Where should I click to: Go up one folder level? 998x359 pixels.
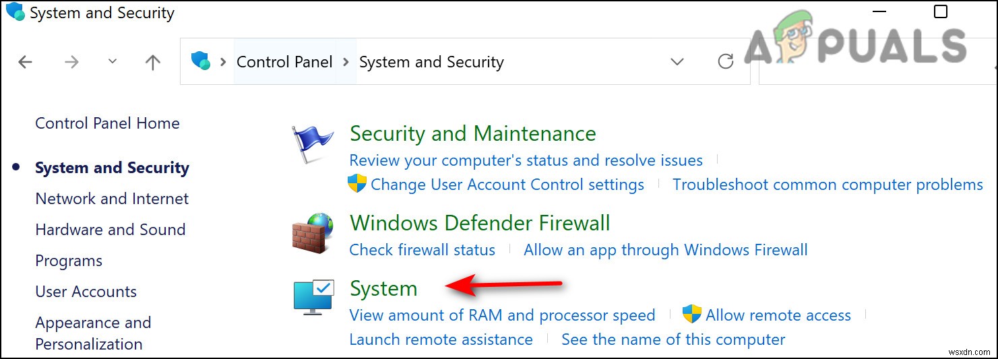(153, 63)
